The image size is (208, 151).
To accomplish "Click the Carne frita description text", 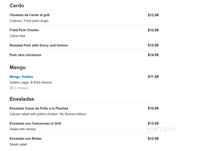I will [17, 36].
